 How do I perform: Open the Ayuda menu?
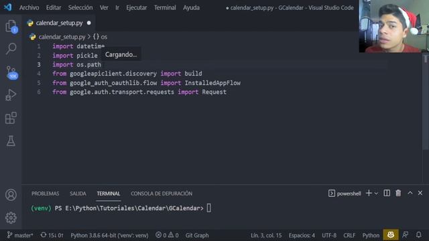click(191, 7)
